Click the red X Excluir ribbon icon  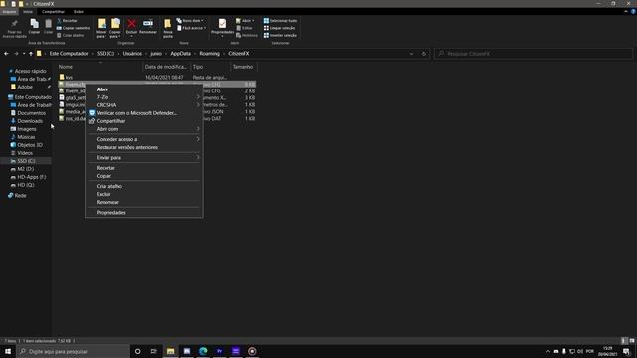coord(131,27)
